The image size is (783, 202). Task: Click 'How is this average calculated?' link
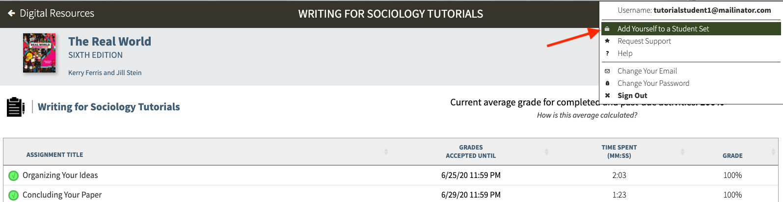click(587, 115)
